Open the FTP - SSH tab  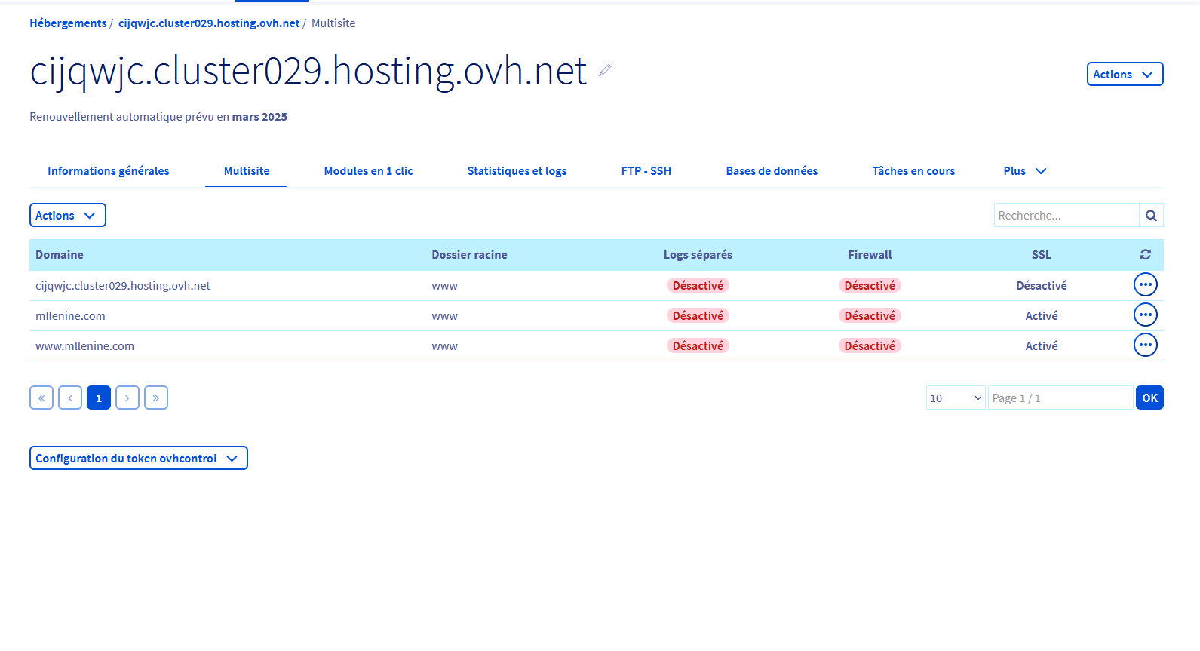pyautogui.click(x=646, y=171)
